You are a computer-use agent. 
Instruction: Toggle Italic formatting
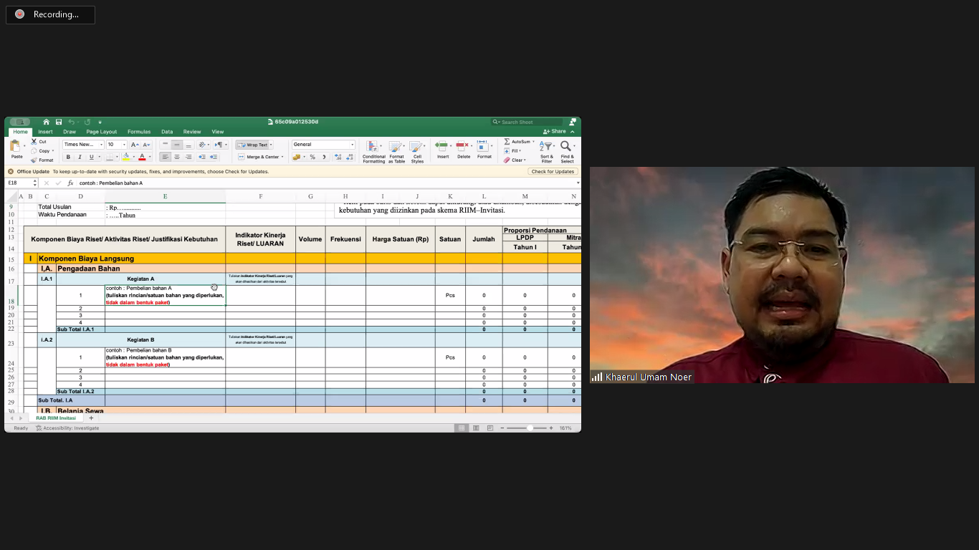(x=80, y=157)
